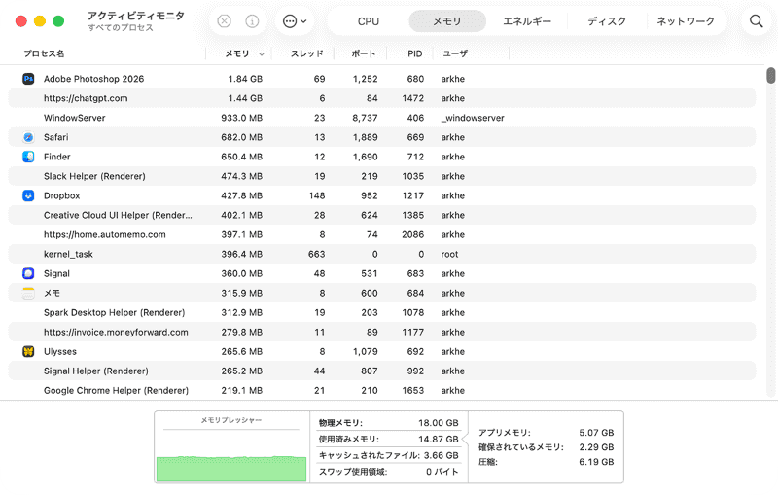
Task: Click the Finder icon in process list
Action: [28, 157]
